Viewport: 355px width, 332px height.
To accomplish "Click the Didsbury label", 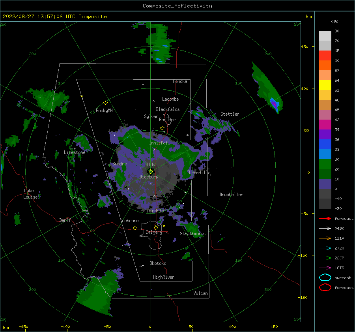I will tap(149, 177).
